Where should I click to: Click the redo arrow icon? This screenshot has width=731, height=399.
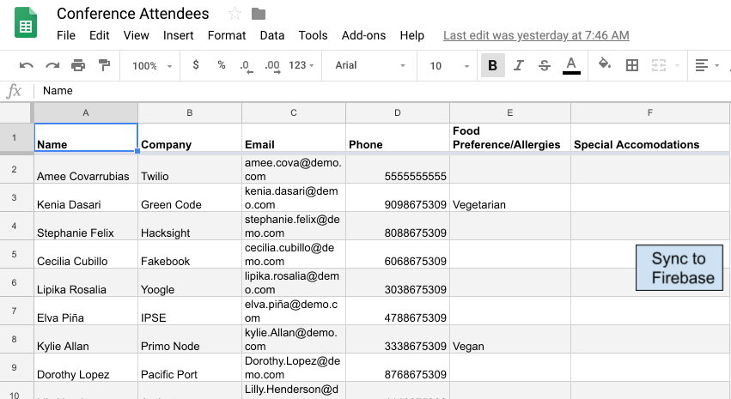(52, 65)
